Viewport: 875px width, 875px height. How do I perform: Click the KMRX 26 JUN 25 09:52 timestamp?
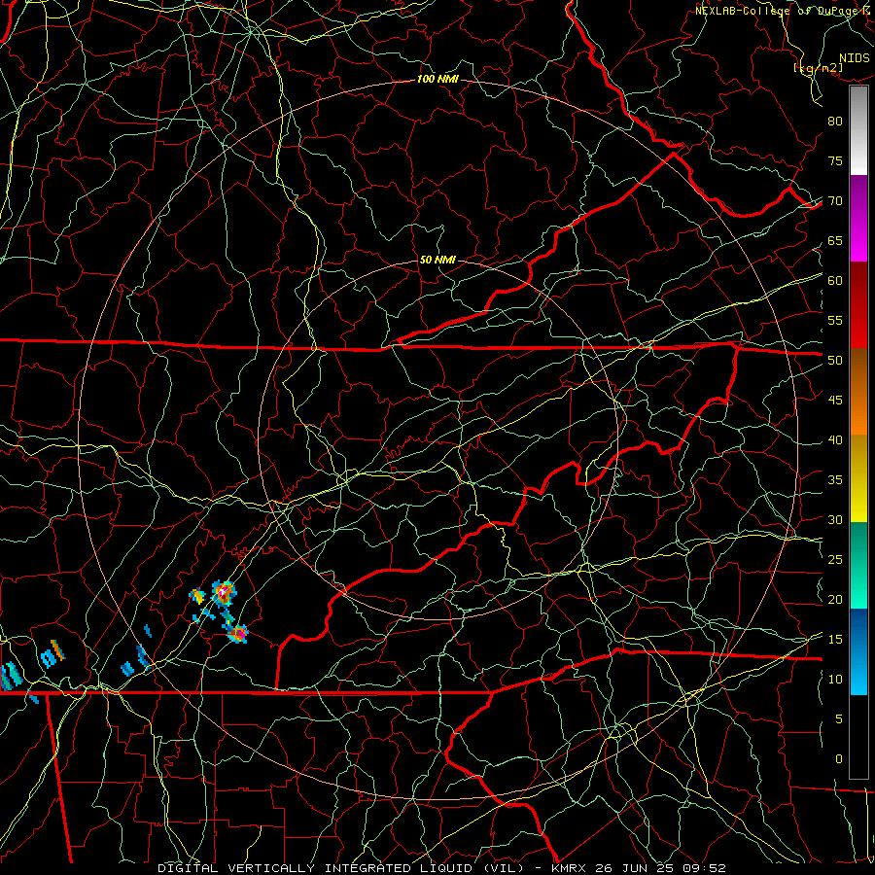[639, 868]
